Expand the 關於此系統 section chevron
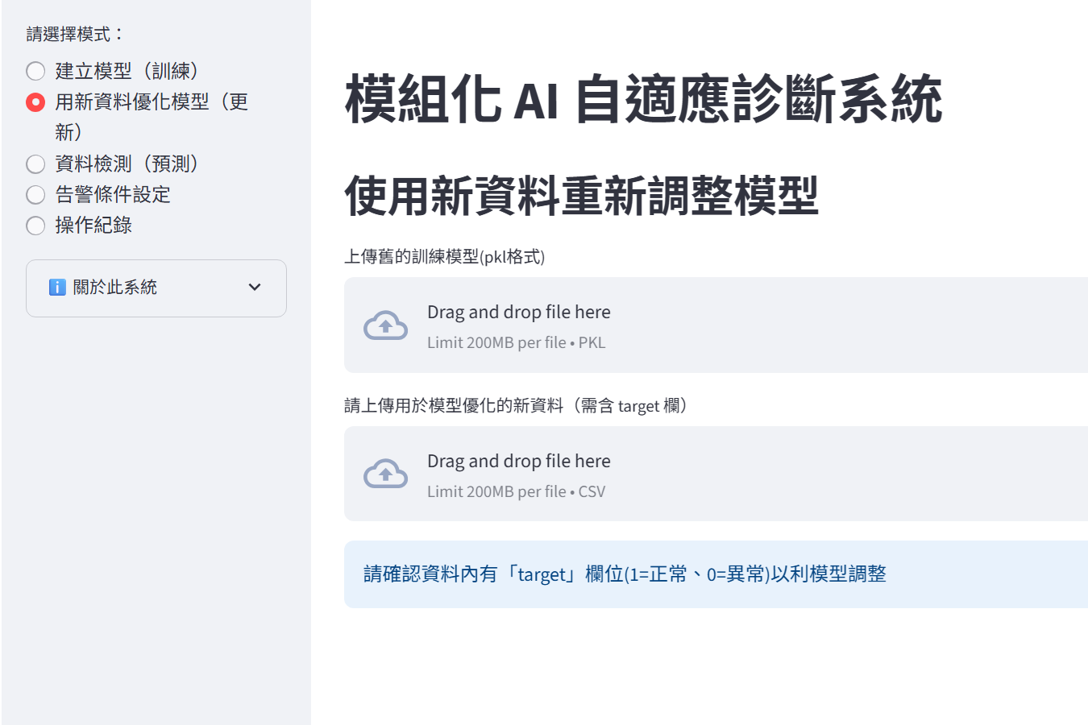This screenshot has width=1088, height=725. coord(255,288)
